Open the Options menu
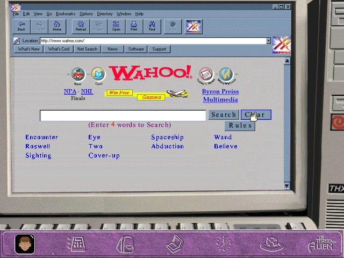 pyautogui.click(x=86, y=14)
